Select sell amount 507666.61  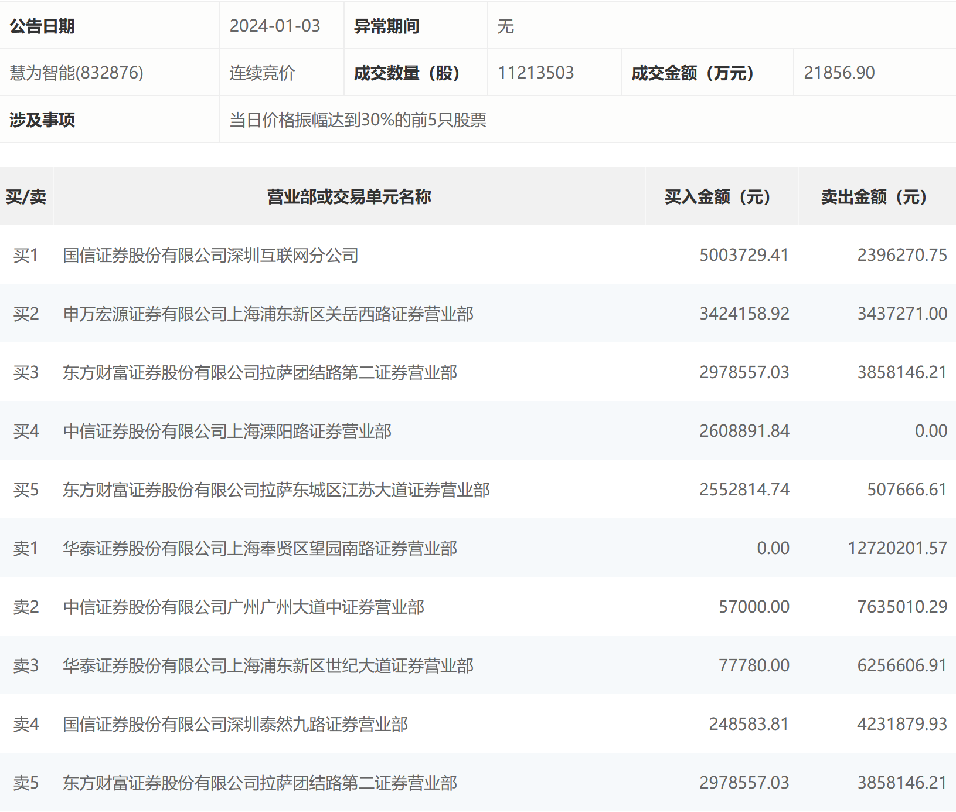pyautogui.click(x=907, y=490)
